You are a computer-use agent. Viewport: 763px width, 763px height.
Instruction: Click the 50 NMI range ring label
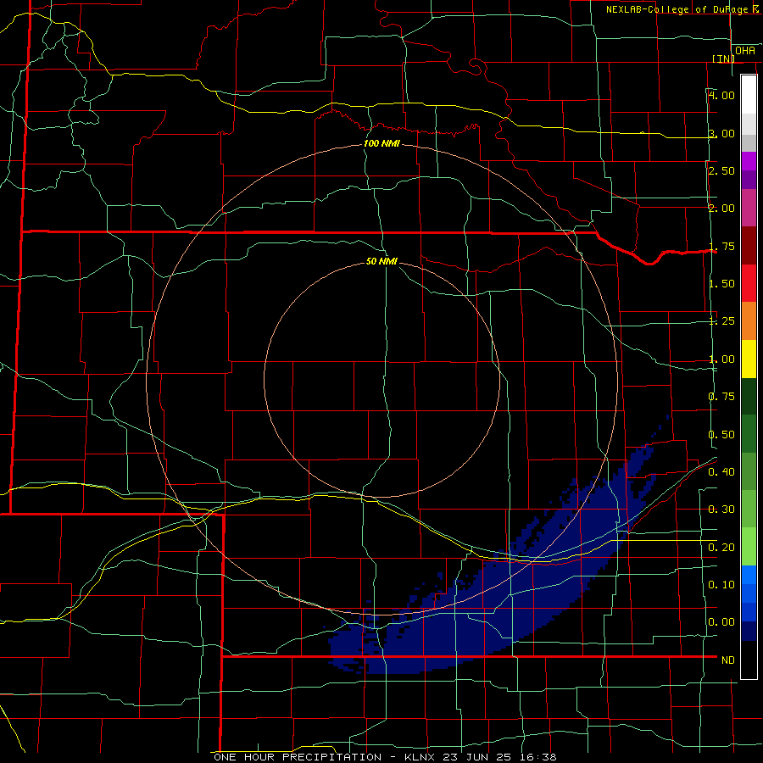[x=381, y=261]
